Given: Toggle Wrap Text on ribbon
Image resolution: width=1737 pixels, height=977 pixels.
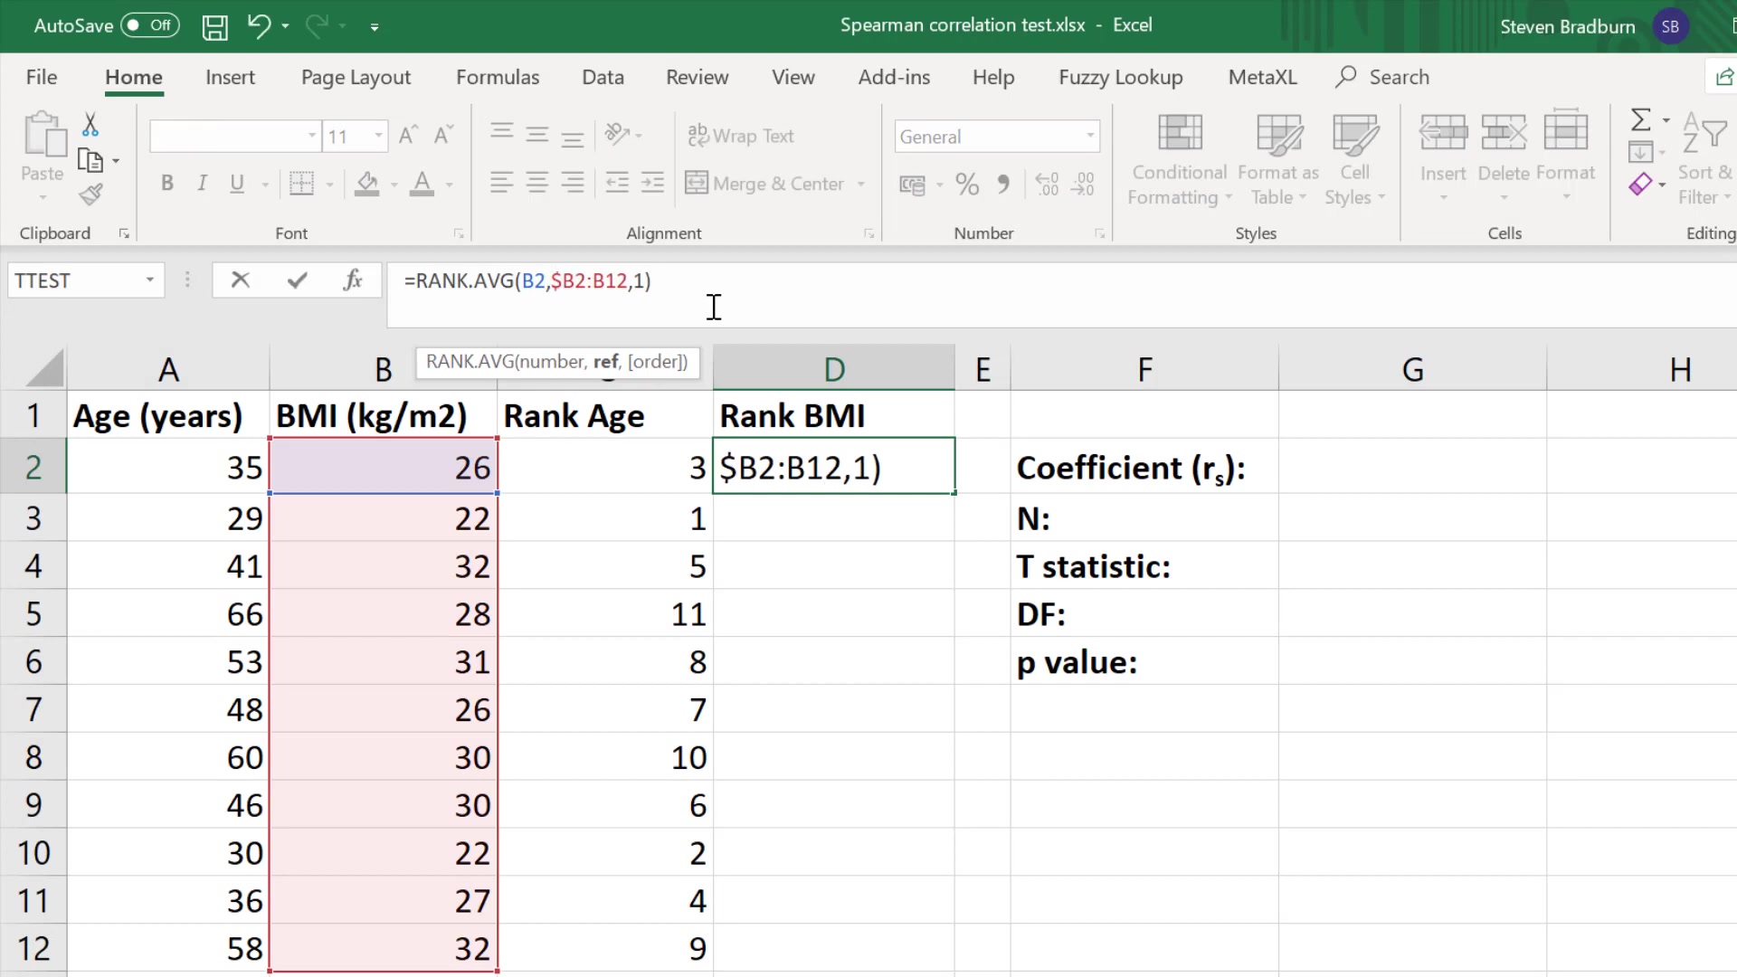Looking at the screenshot, I should (x=742, y=135).
